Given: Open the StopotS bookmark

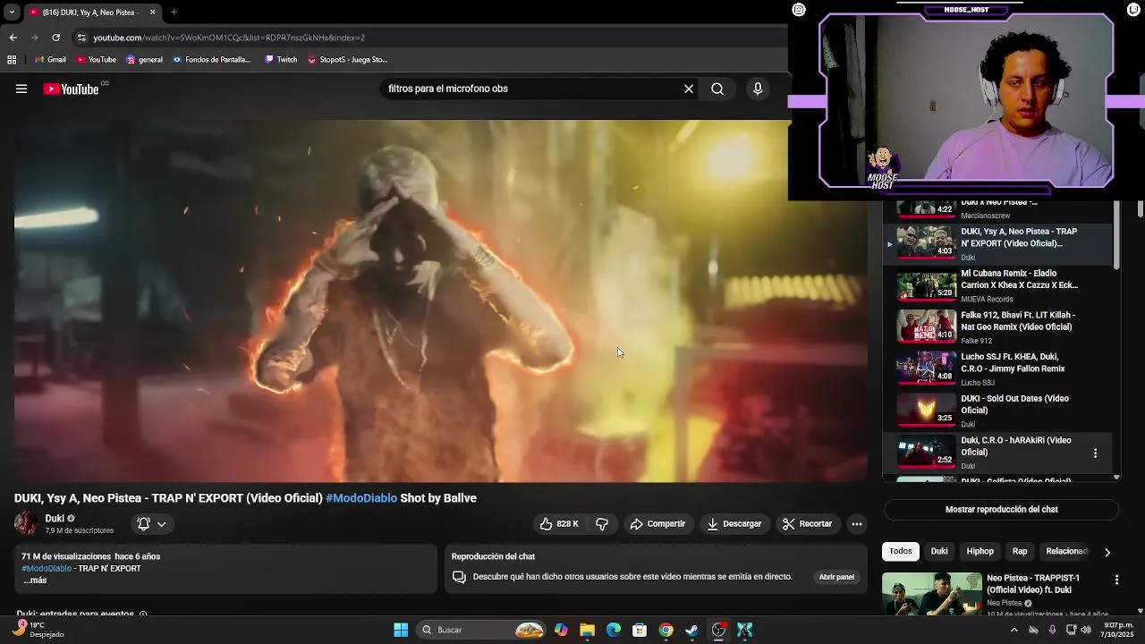Looking at the screenshot, I should click(x=347, y=60).
